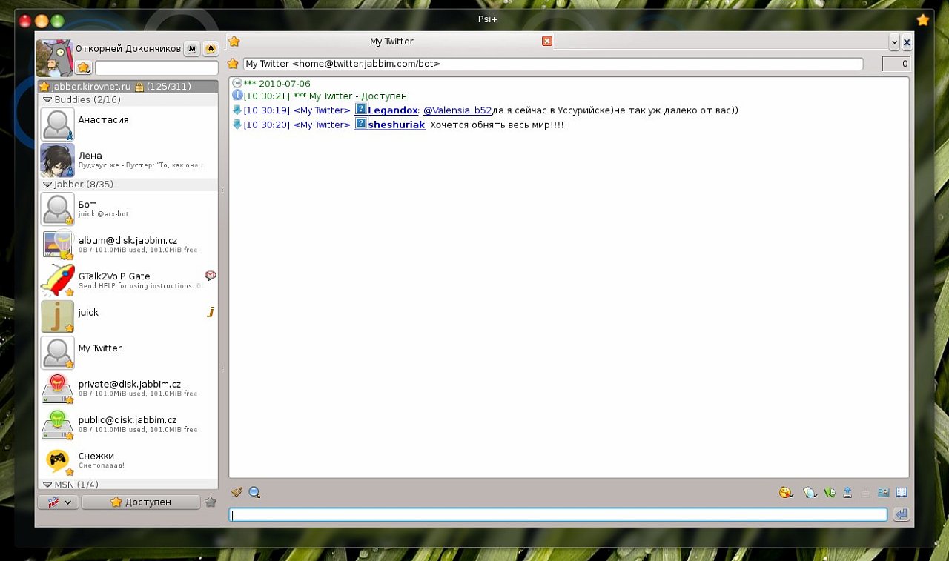Collapse the Jabber contact group
Screen dimensions: 949x561
47,184
